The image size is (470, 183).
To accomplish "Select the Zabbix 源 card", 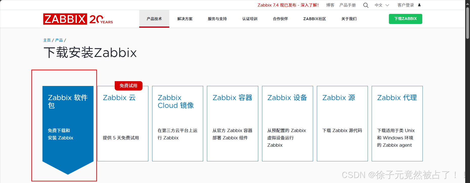I will click(342, 124).
